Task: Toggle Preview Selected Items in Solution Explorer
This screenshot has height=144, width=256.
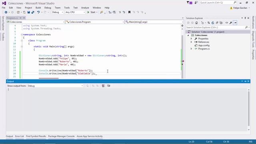Action: point(235,23)
